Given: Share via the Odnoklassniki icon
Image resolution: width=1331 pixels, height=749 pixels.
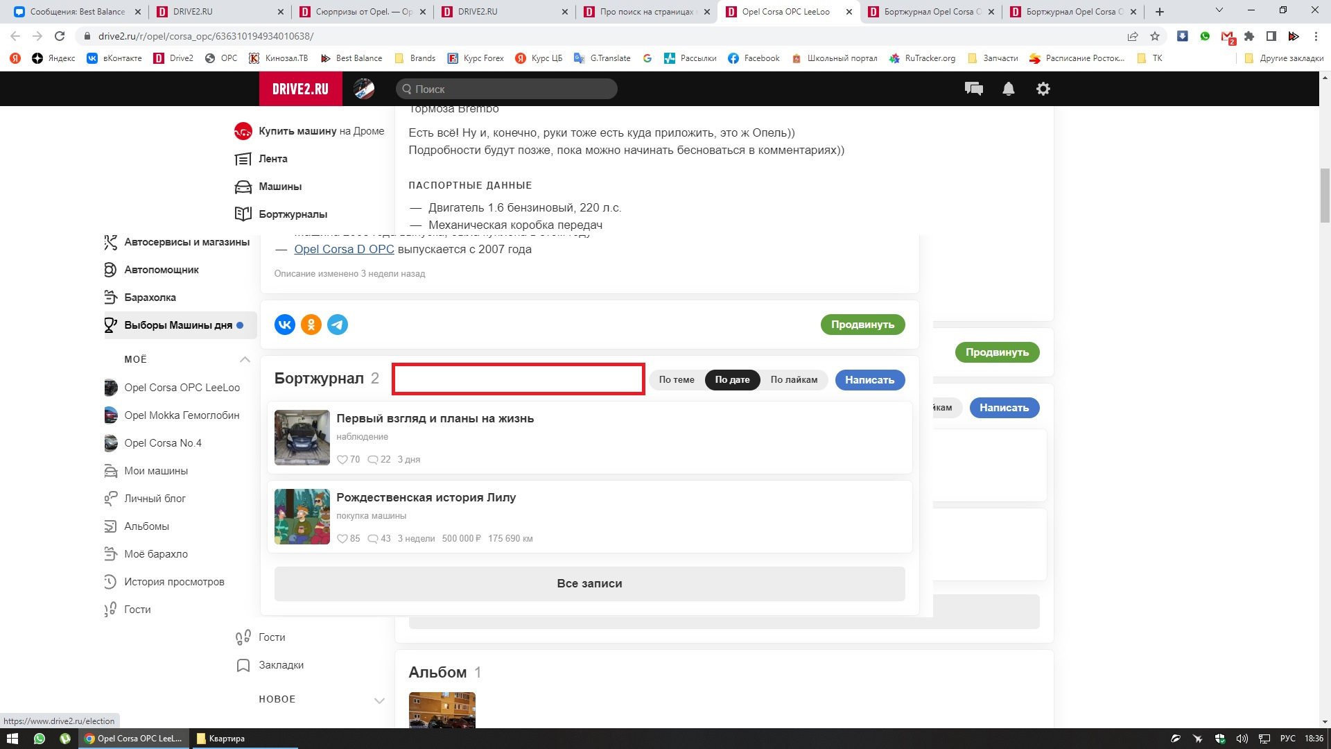Looking at the screenshot, I should coord(311,325).
